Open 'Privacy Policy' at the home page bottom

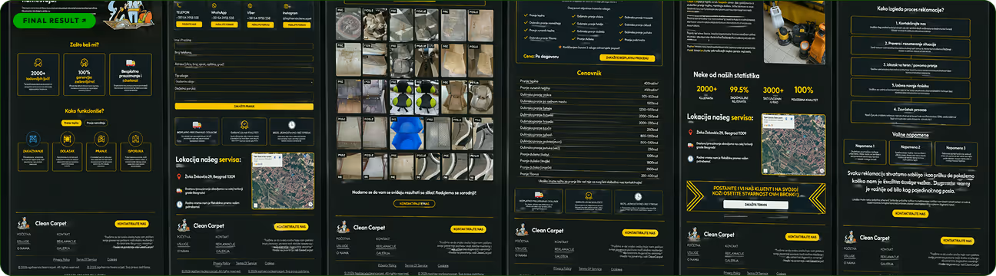coord(61,260)
